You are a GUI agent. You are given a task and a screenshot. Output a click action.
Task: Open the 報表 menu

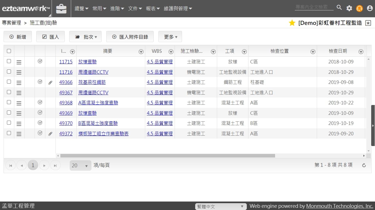point(153,9)
